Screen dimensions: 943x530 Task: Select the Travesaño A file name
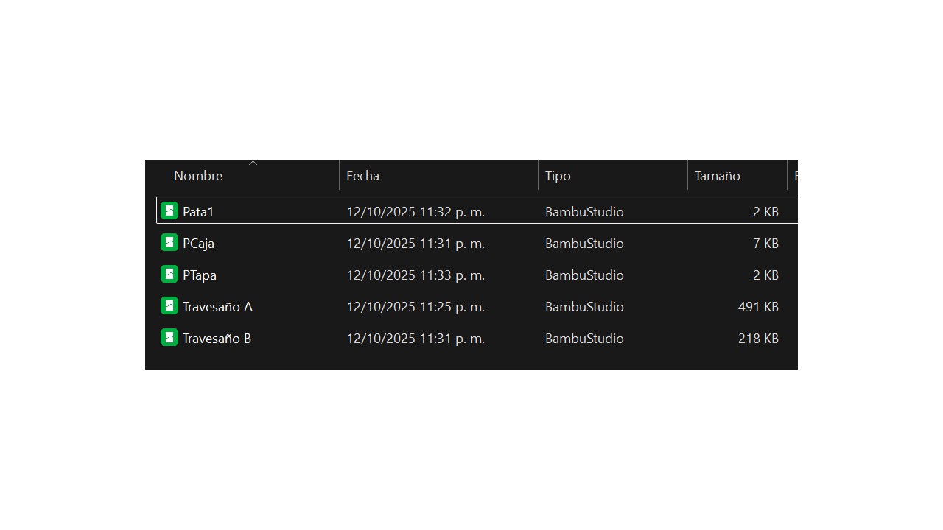click(x=217, y=307)
